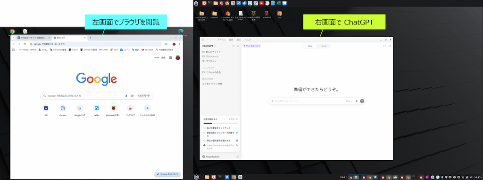This screenshot has height=180, width=483.
Task: Start voice search on Google page
Action: click(x=126, y=96)
